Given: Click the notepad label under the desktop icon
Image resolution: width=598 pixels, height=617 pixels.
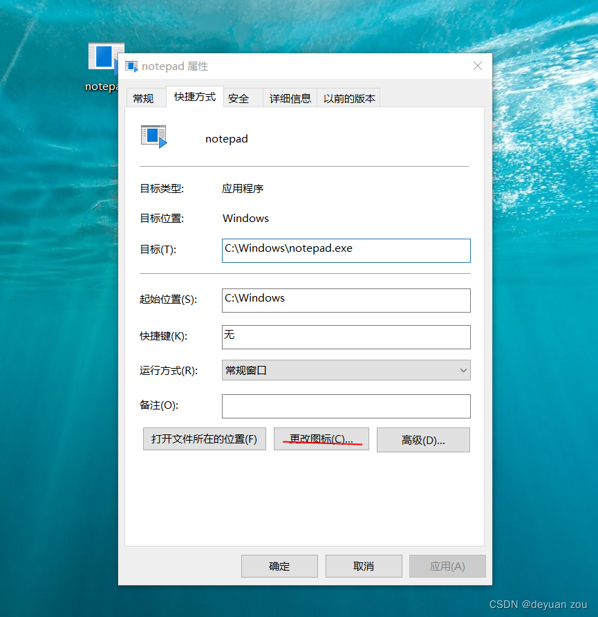Looking at the screenshot, I should point(102,86).
